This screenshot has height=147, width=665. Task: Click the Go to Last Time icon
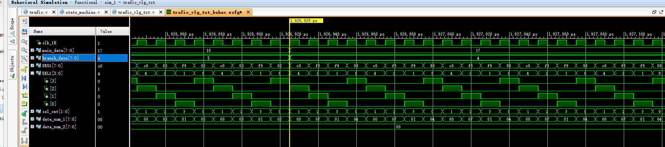24,87
